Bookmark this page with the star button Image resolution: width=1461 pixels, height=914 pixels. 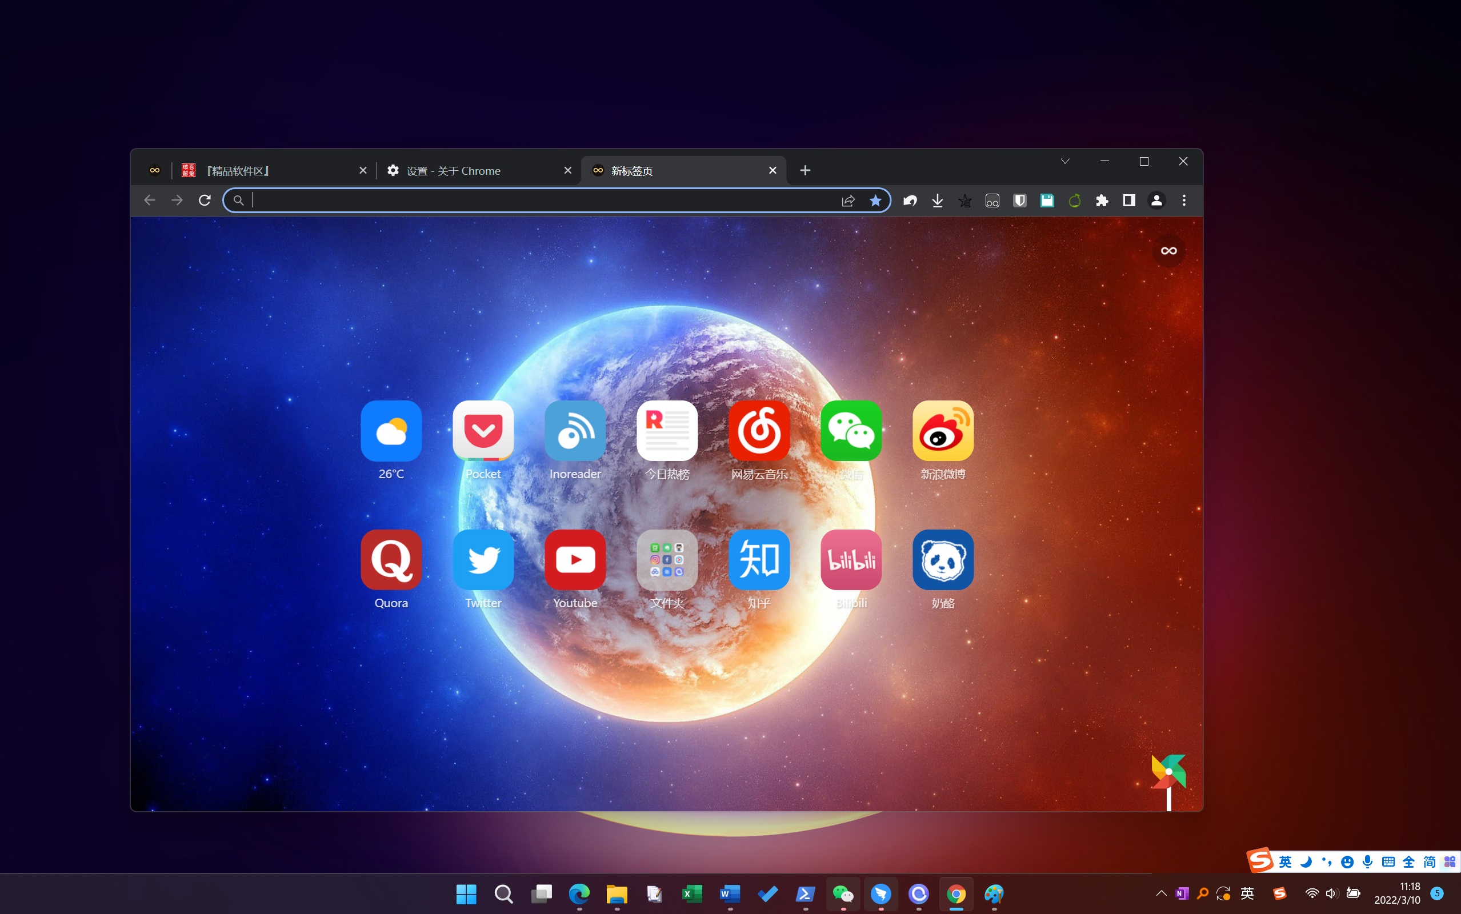click(876, 200)
